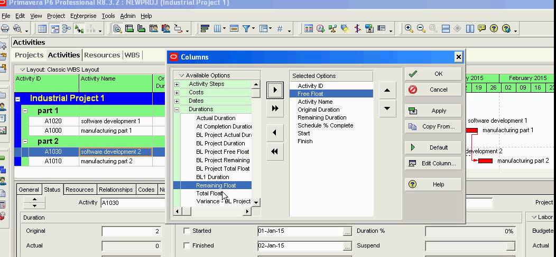Toggle the Gantt Chart view icon
This screenshot has height=257, width=556.
coord(54,29)
